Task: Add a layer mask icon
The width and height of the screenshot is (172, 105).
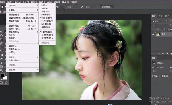Action: coord(167,54)
